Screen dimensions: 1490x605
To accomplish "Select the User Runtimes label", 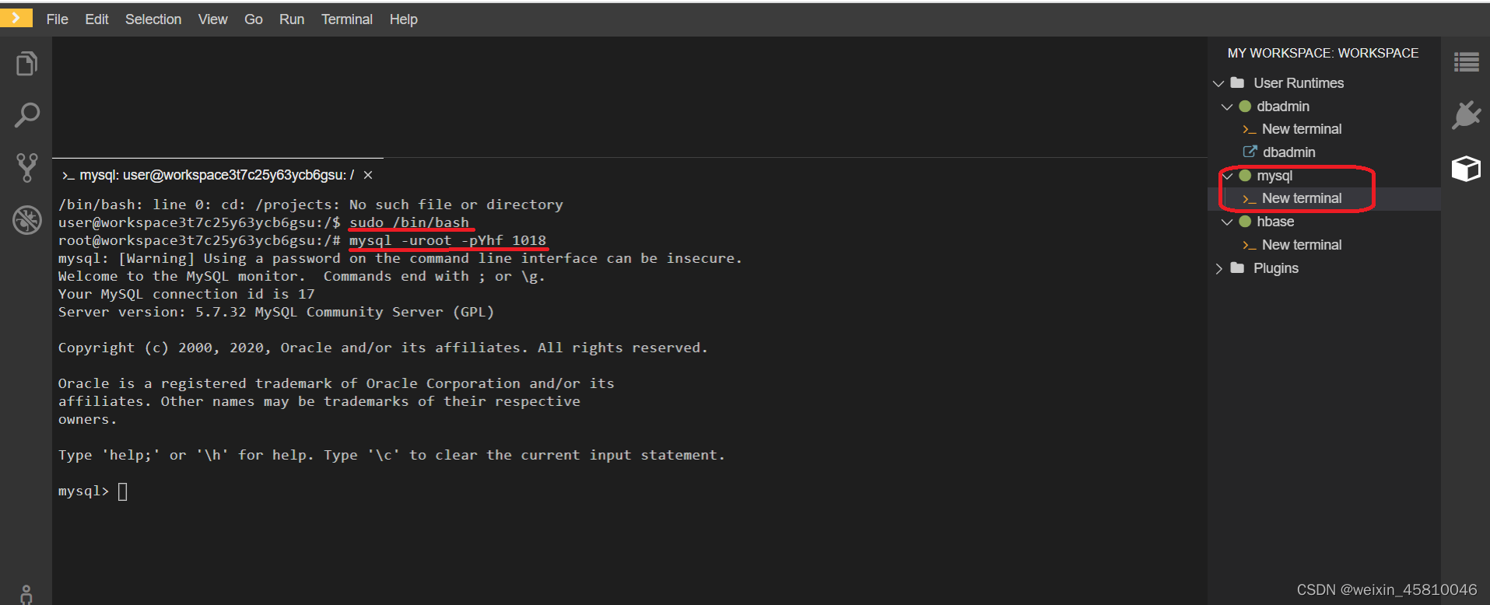I will coord(1299,83).
